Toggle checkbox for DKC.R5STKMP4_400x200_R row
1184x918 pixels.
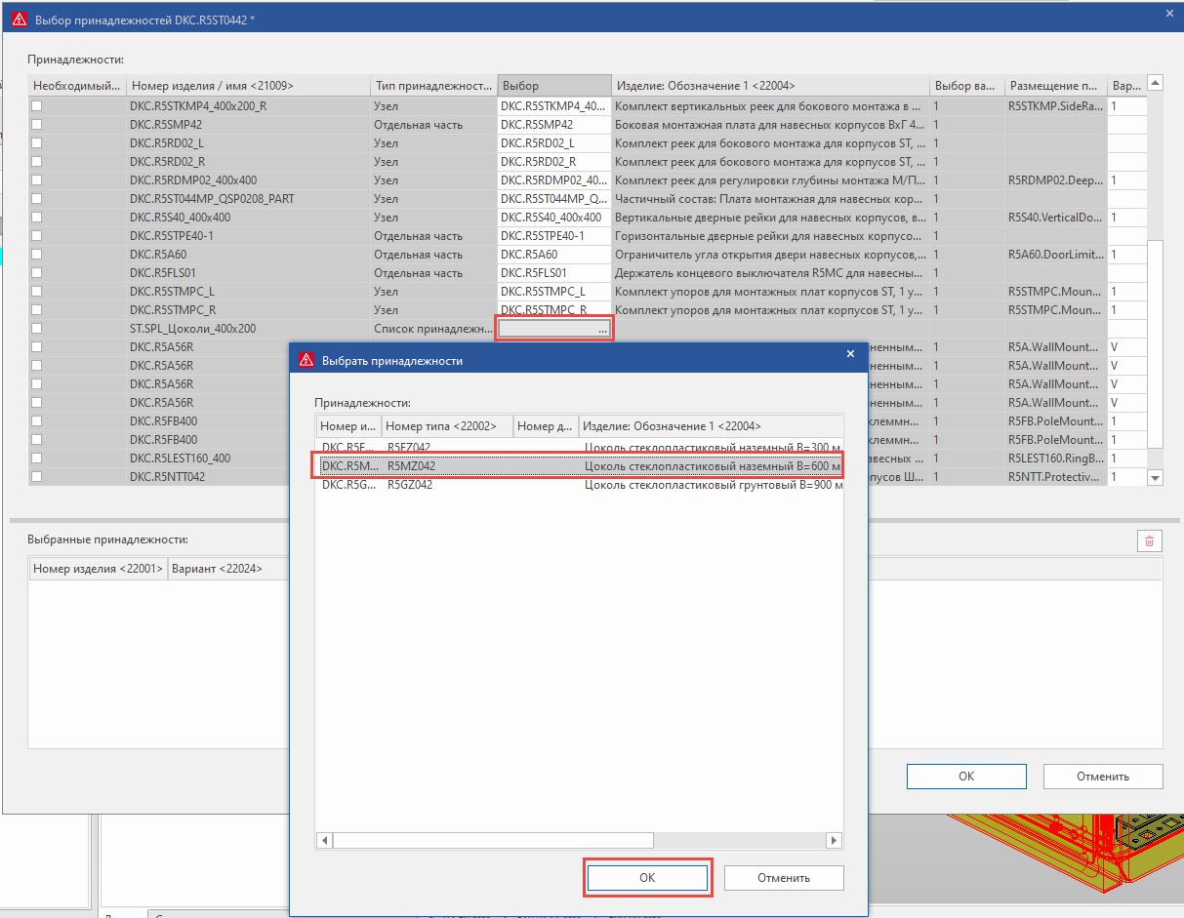point(37,105)
